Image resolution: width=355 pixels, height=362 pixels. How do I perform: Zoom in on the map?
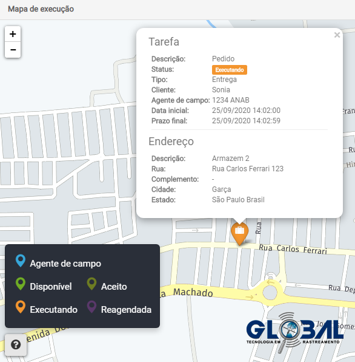(x=13, y=34)
